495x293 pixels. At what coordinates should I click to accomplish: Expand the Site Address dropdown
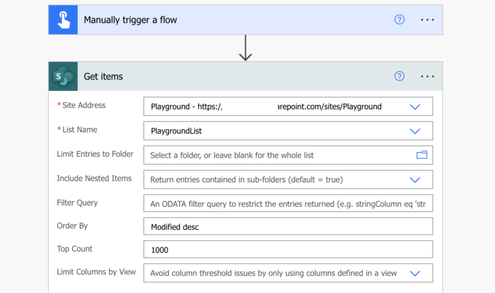(415, 107)
